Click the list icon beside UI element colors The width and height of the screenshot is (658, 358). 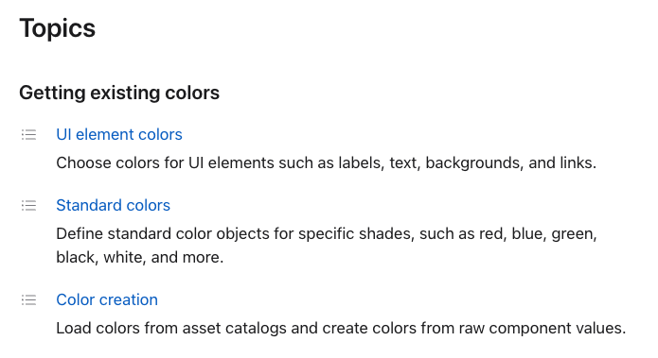[x=29, y=135]
